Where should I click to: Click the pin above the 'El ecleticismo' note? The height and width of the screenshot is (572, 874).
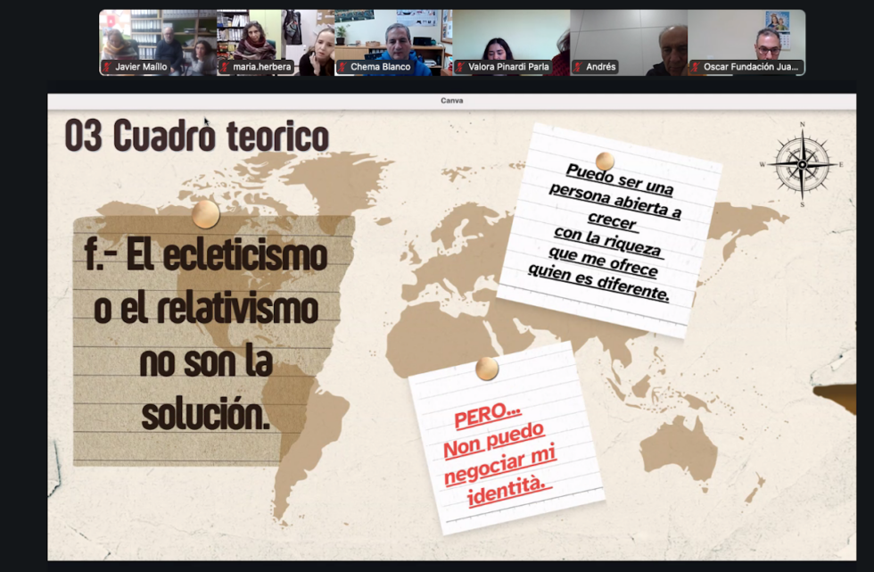(206, 213)
